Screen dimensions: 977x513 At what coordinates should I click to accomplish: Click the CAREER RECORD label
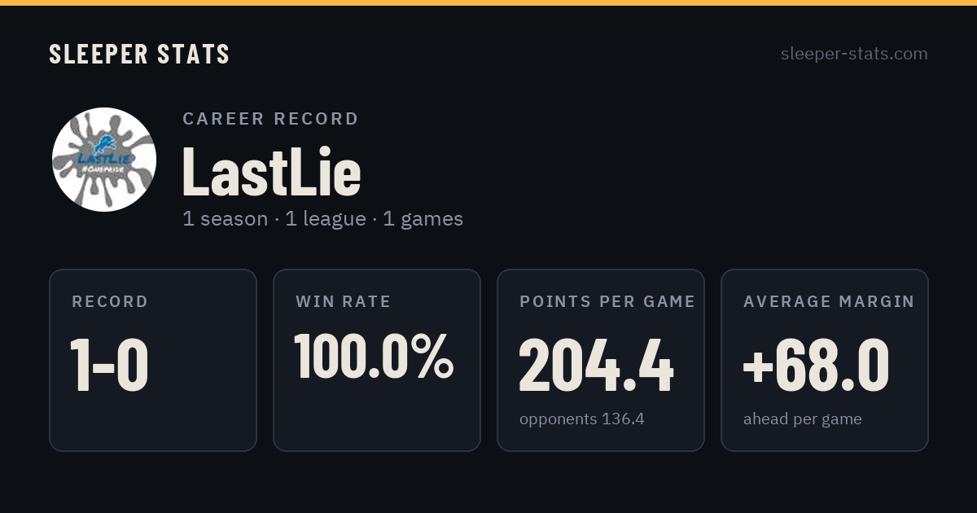270,119
